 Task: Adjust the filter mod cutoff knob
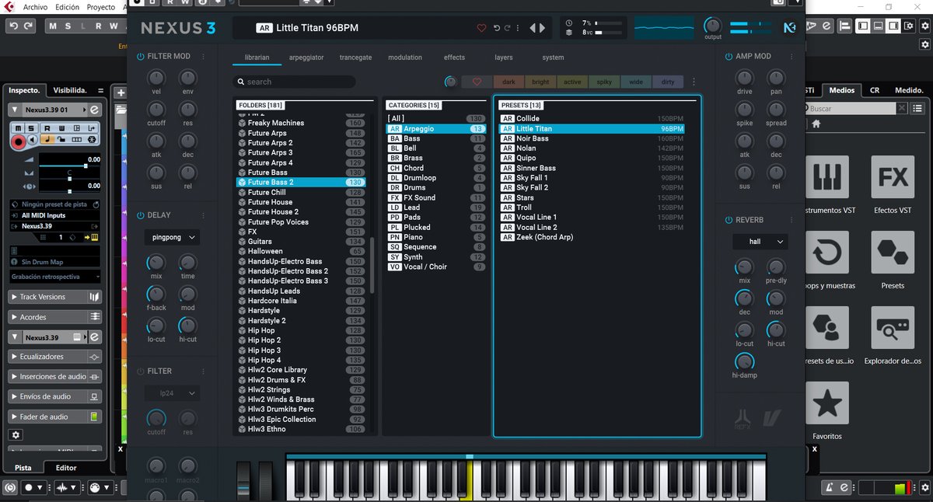point(156,110)
